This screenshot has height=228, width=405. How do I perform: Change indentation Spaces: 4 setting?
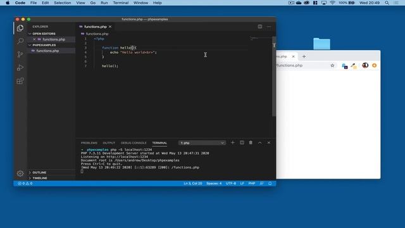point(214,183)
